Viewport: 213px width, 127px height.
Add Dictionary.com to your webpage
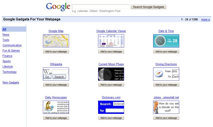111,118
